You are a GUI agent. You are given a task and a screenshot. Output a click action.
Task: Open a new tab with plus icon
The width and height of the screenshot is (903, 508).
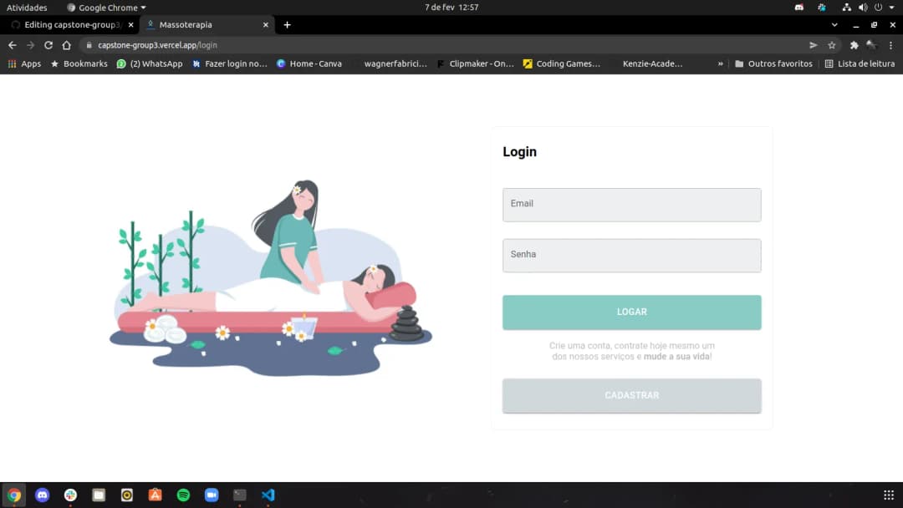(x=287, y=24)
